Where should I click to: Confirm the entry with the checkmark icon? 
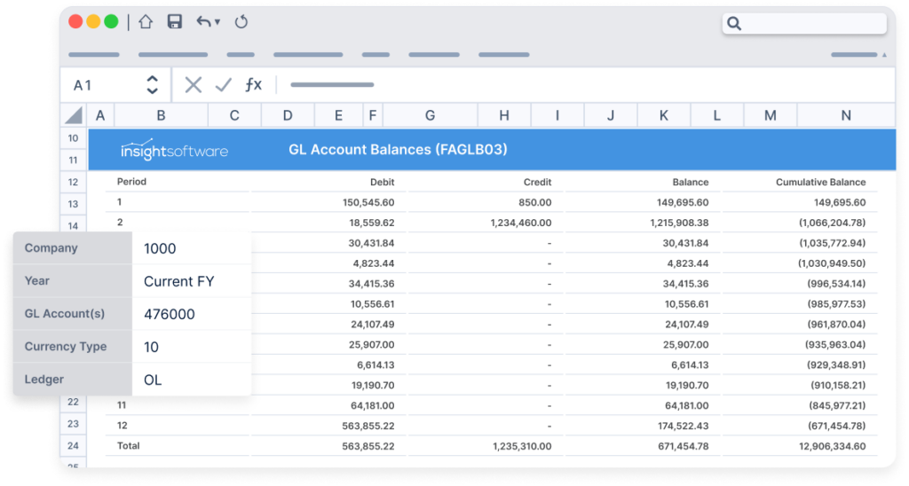point(223,85)
